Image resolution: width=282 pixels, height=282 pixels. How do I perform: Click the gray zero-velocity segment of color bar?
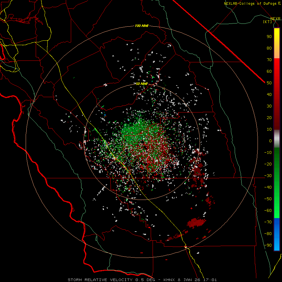[x=277, y=139]
